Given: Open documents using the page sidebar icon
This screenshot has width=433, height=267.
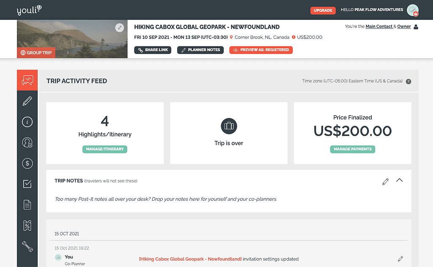Looking at the screenshot, I should pyautogui.click(x=27, y=204).
